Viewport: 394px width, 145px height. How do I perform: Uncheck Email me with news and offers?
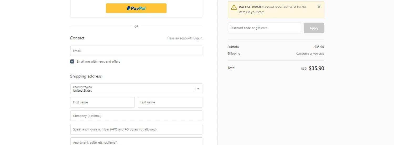tap(72, 62)
